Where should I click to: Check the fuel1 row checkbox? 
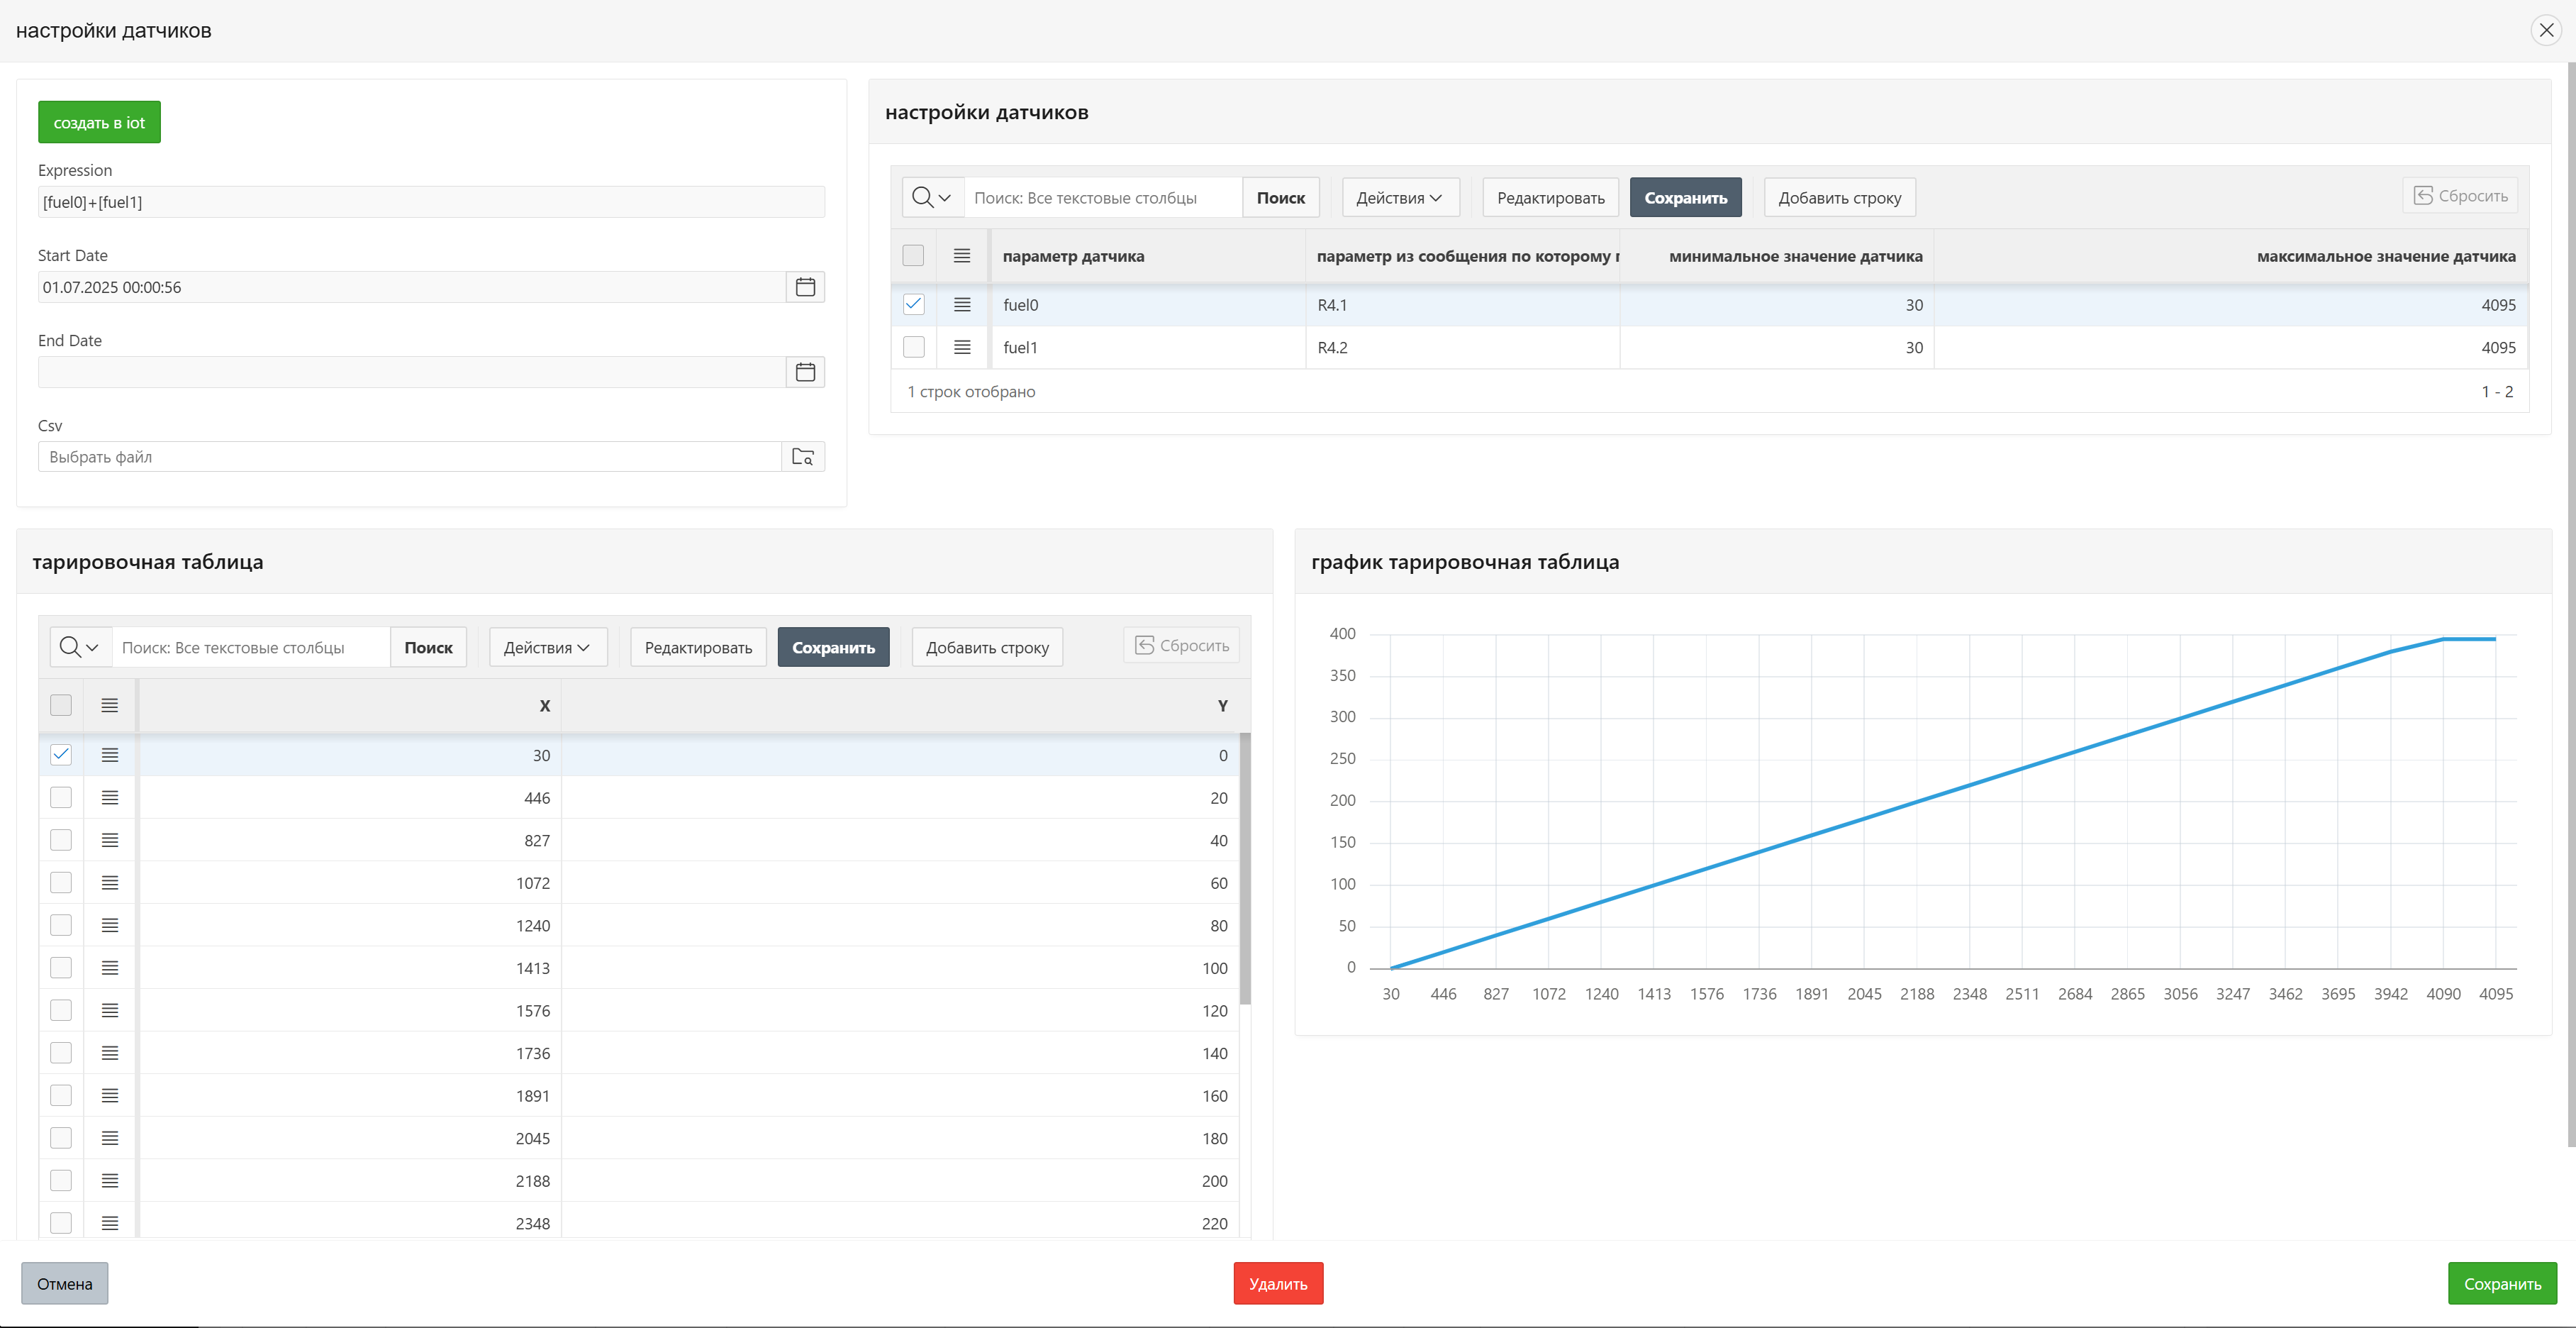point(913,348)
